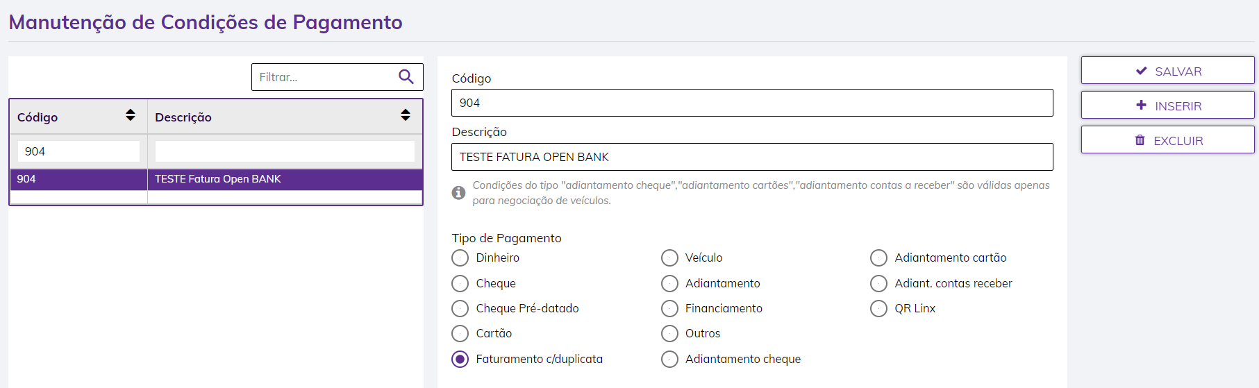The image size is (1259, 388).
Task: Select the Outros radio button
Action: click(x=669, y=334)
